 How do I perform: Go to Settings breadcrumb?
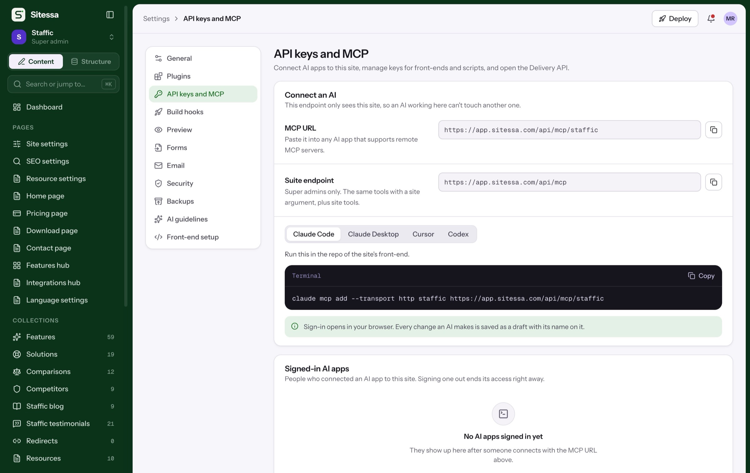click(156, 18)
